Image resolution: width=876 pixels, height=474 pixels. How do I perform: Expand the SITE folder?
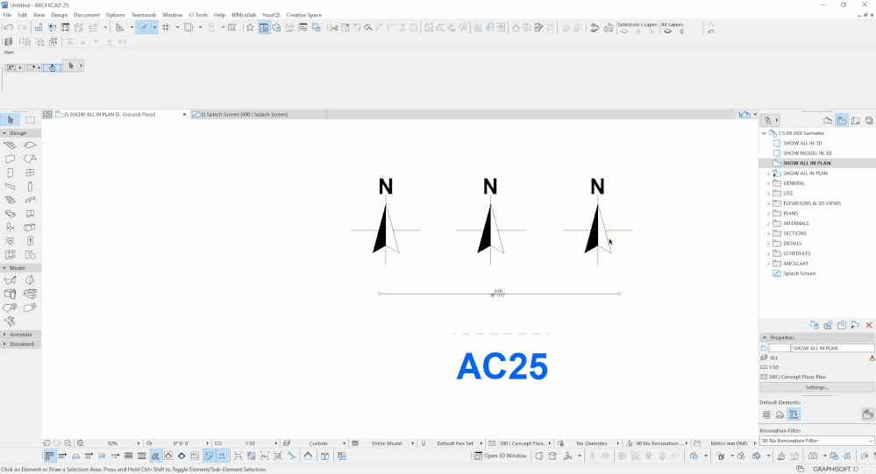pyautogui.click(x=768, y=193)
